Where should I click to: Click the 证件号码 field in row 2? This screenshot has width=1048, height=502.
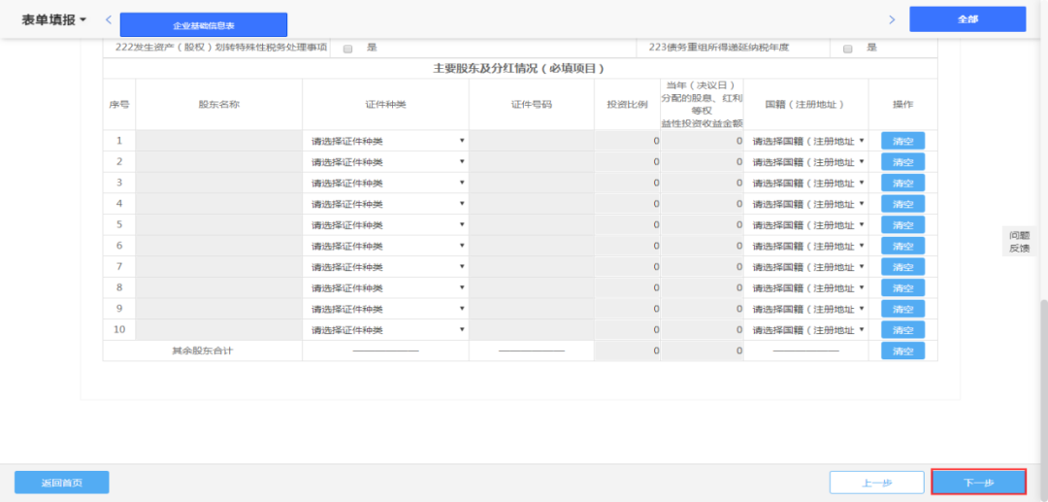531,162
